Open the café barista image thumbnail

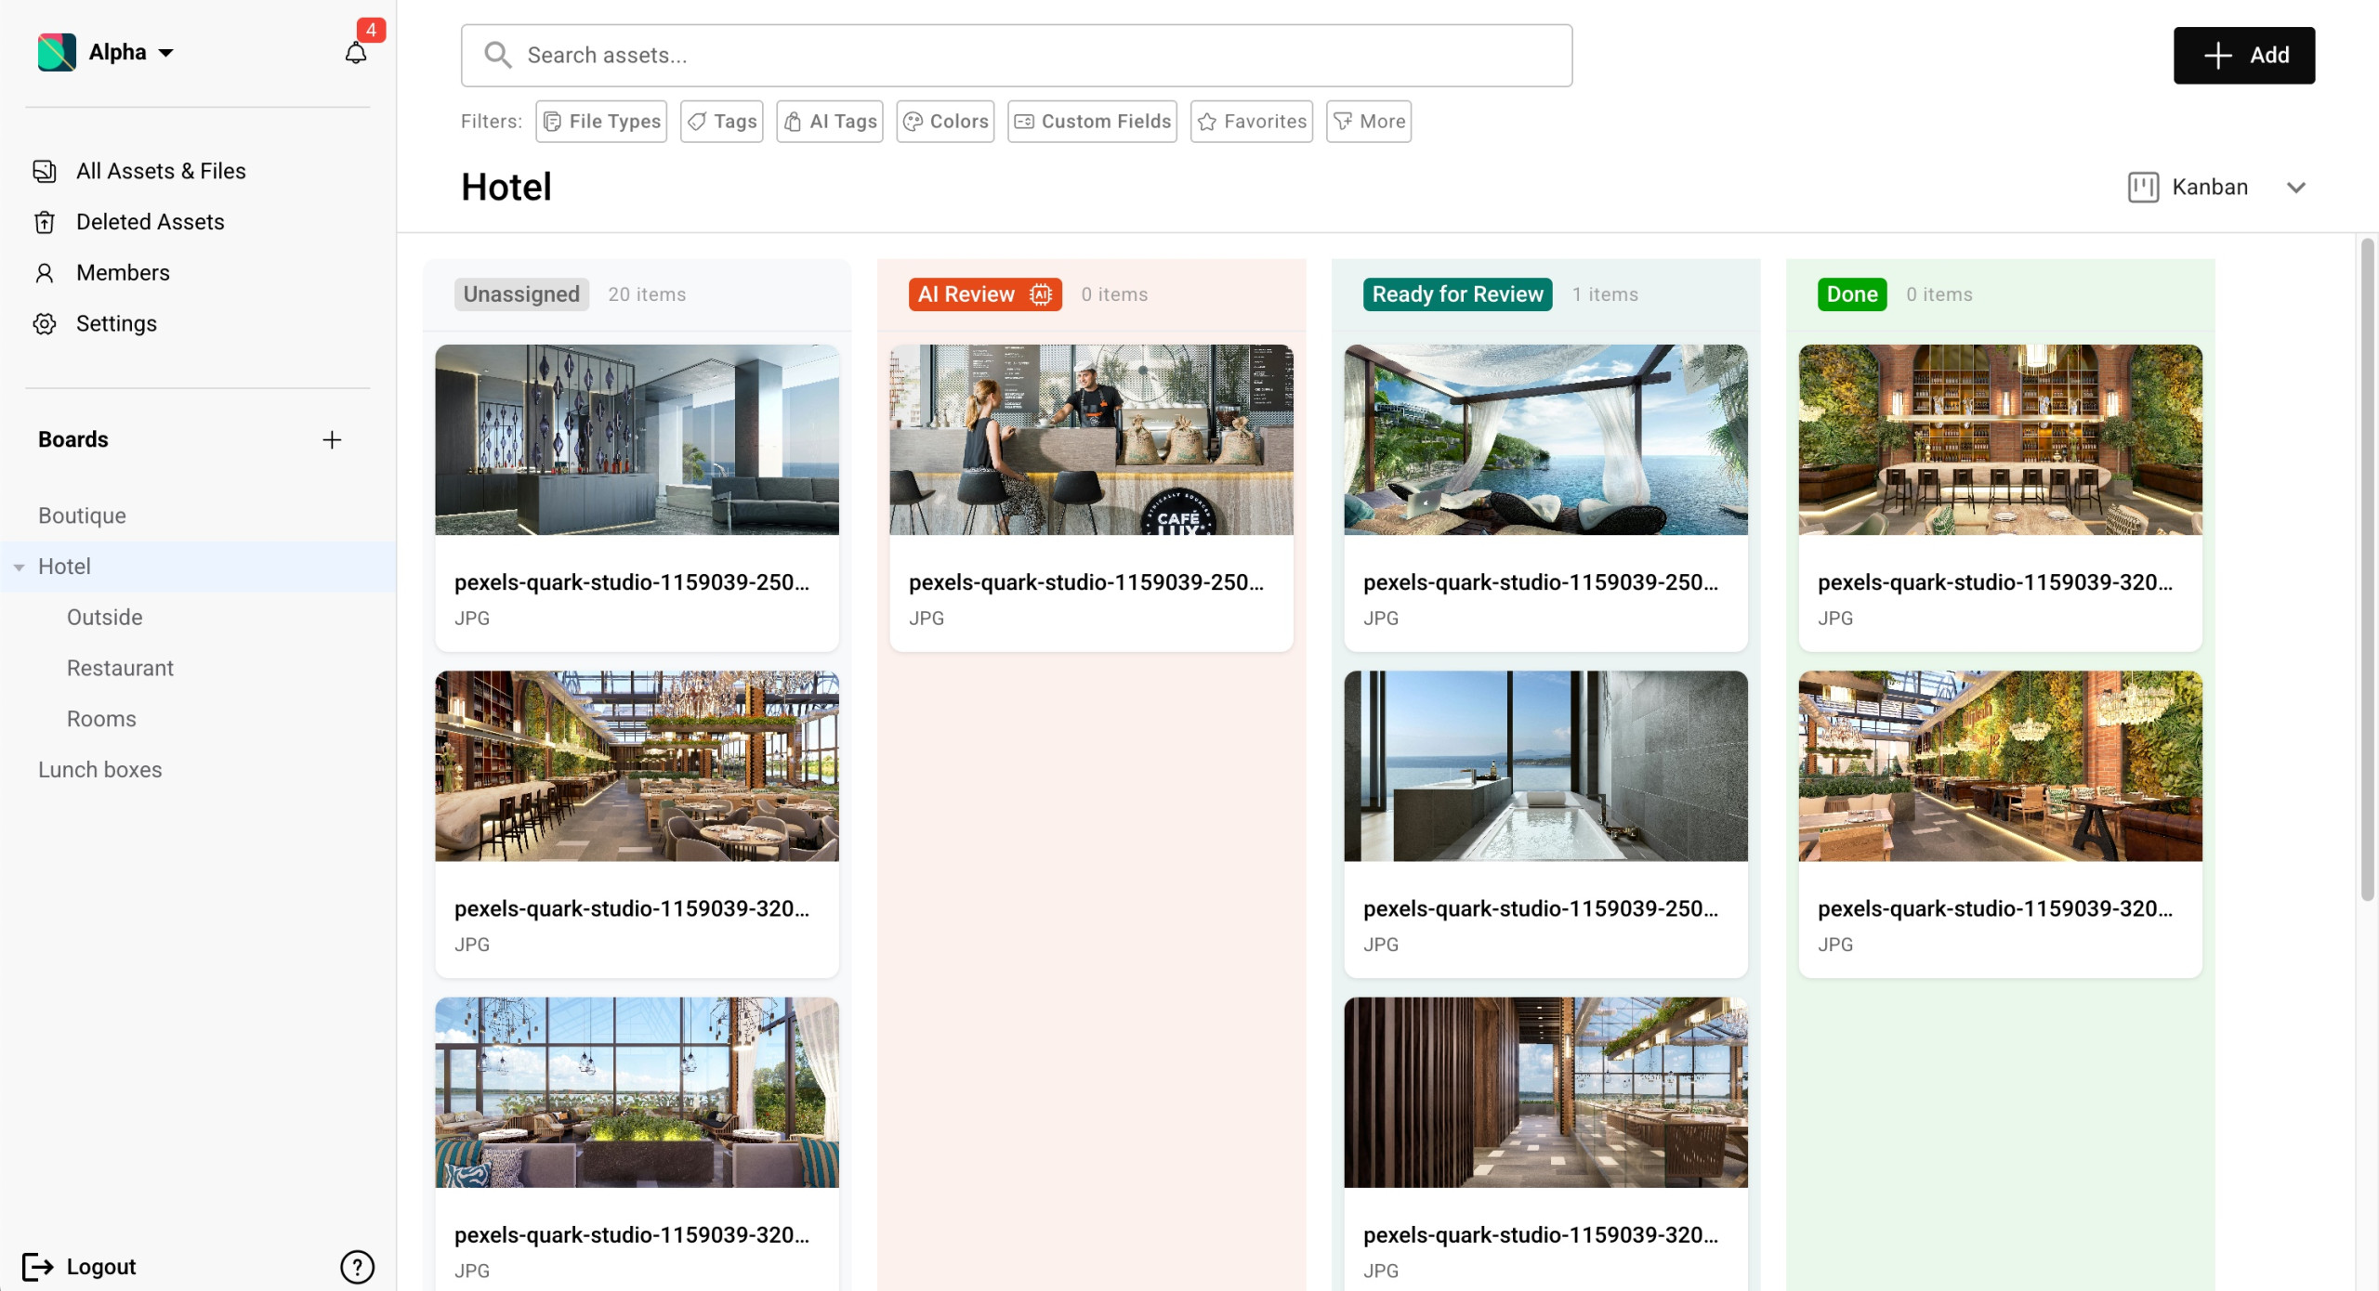pyautogui.click(x=1091, y=440)
